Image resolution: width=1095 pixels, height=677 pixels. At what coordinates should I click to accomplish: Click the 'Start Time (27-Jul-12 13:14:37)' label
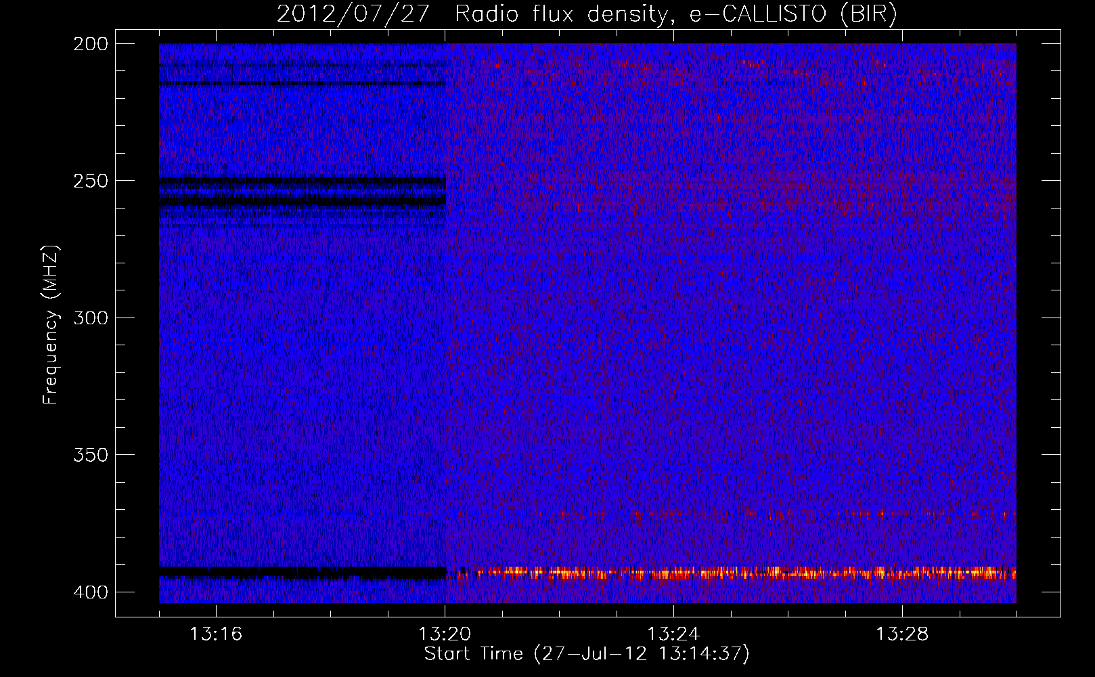pyautogui.click(x=587, y=654)
